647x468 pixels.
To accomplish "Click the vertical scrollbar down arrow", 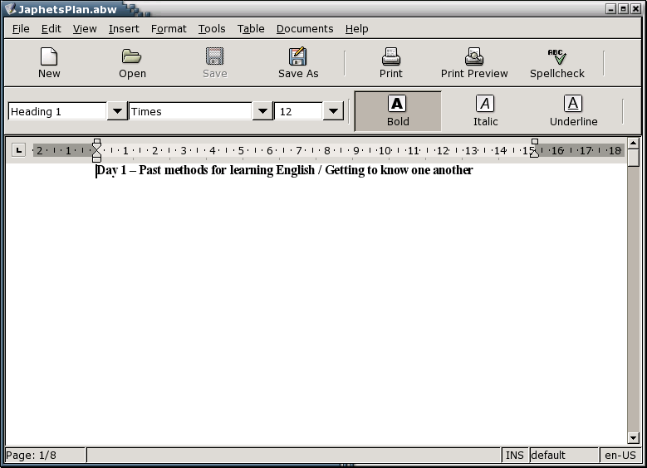I will click(x=634, y=437).
